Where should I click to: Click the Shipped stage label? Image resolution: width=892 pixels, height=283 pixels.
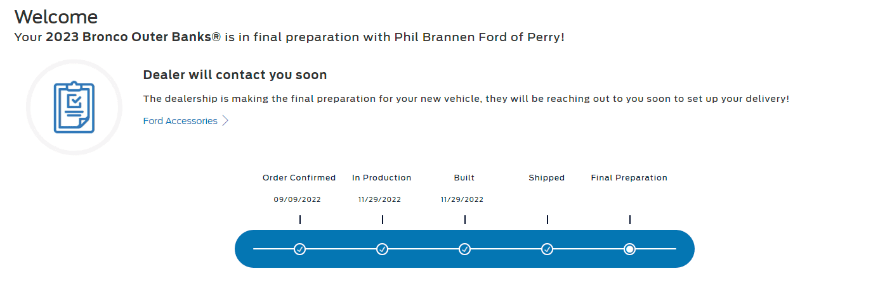547,178
